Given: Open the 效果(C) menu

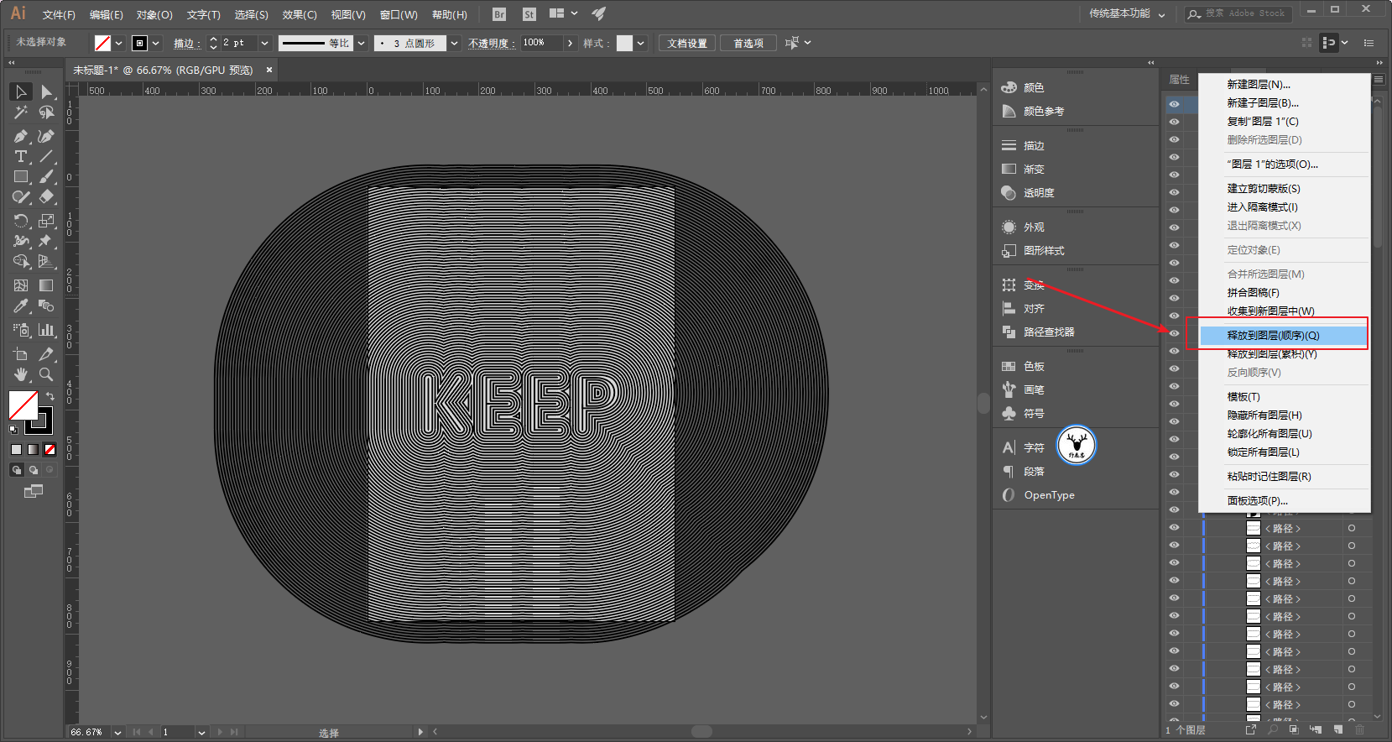Looking at the screenshot, I should (300, 15).
